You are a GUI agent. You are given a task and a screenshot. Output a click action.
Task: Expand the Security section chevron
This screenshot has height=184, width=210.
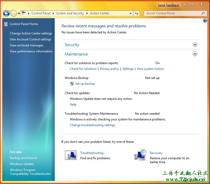point(195,44)
